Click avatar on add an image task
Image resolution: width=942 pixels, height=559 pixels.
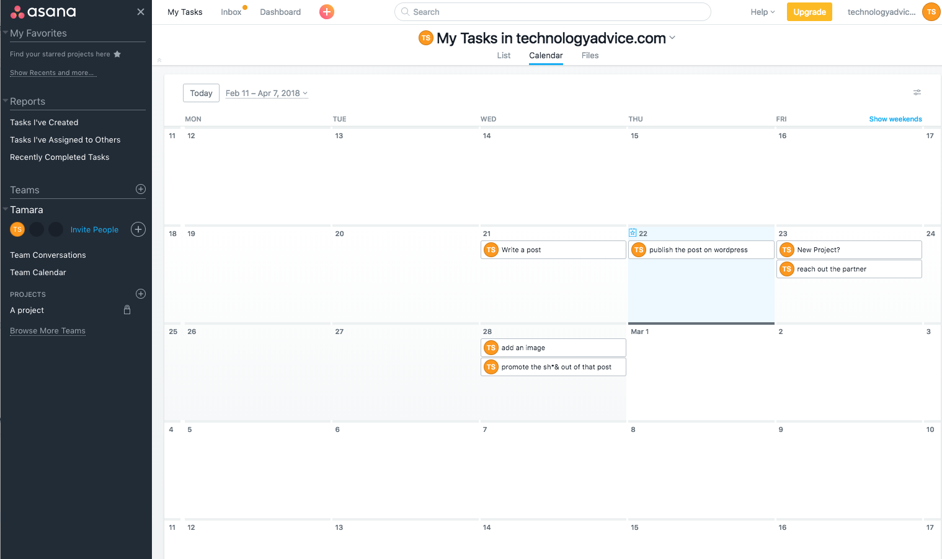coord(491,348)
